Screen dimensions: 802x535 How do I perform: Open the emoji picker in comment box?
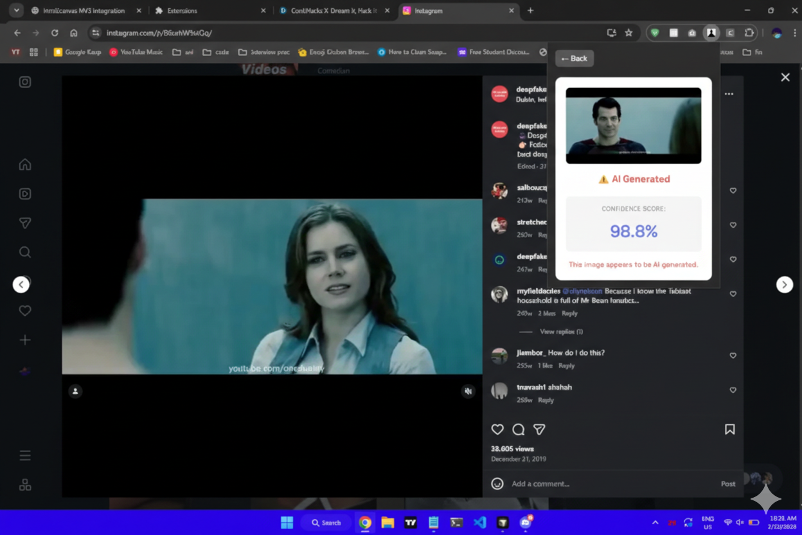[x=497, y=484]
